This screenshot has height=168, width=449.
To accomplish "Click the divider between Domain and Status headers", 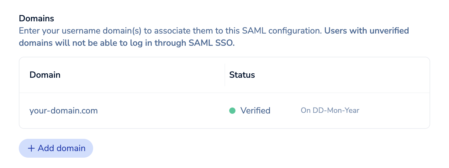I will [x=225, y=75].
